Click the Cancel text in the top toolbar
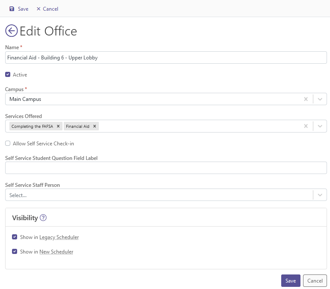Viewport: 330px width, 289px height. pyautogui.click(x=51, y=9)
